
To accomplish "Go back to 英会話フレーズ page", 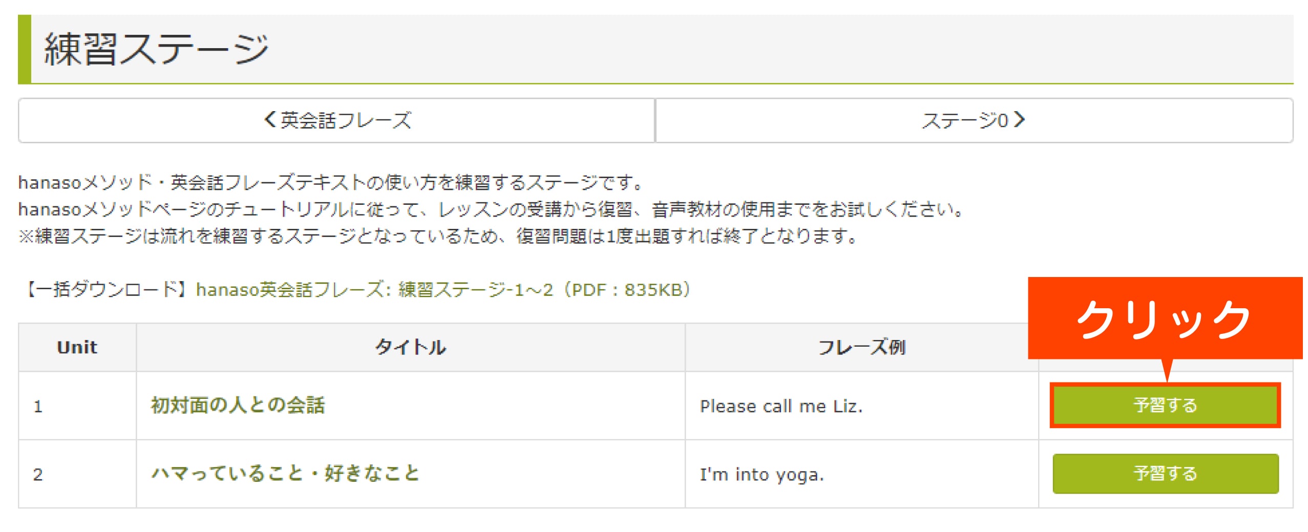I will [x=337, y=120].
